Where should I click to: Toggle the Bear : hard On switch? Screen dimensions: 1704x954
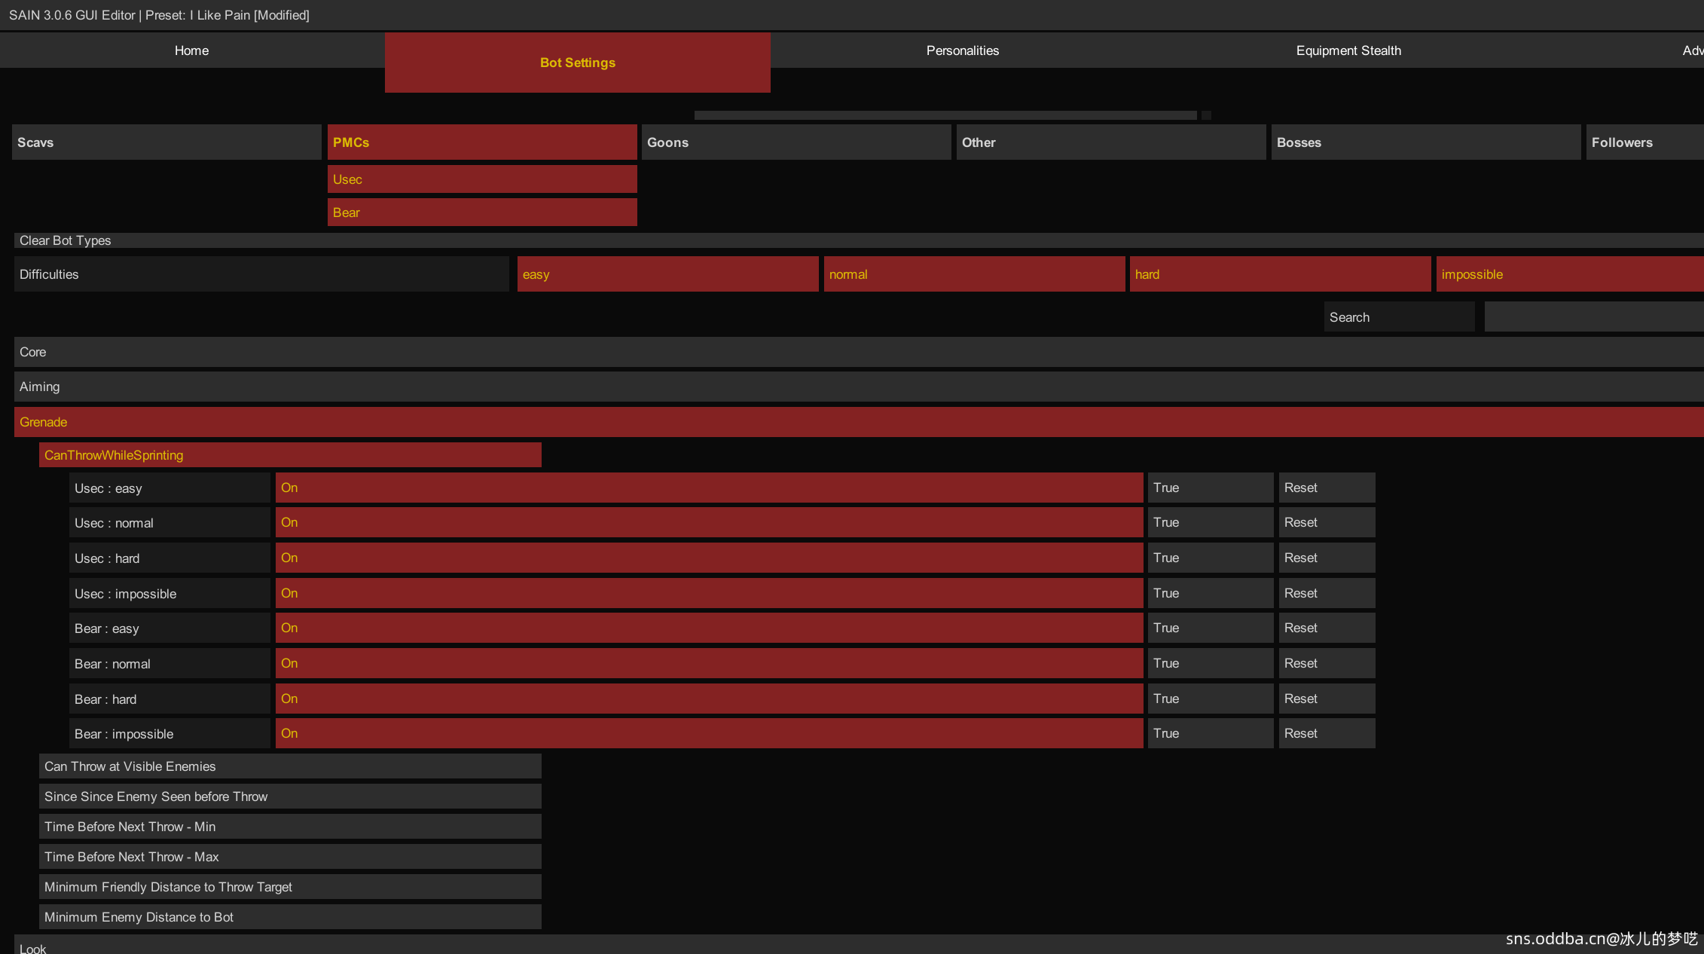pos(708,699)
